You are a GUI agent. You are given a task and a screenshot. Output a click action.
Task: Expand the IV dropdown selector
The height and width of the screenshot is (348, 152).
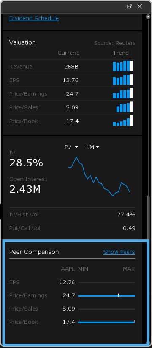point(71,147)
